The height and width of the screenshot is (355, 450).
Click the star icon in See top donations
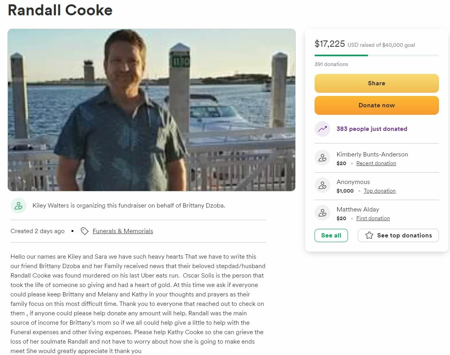[x=369, y=235]
